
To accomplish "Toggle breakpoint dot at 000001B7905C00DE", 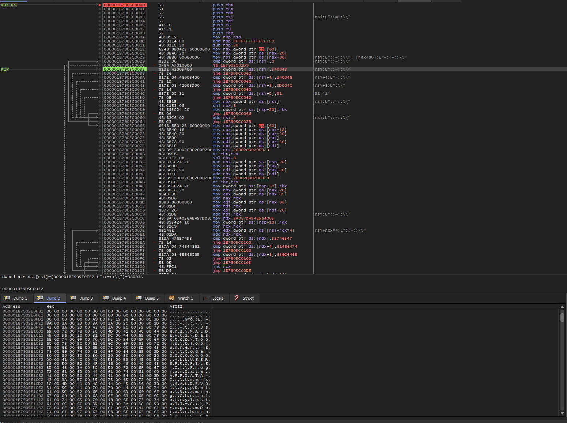I will [99, 230].
